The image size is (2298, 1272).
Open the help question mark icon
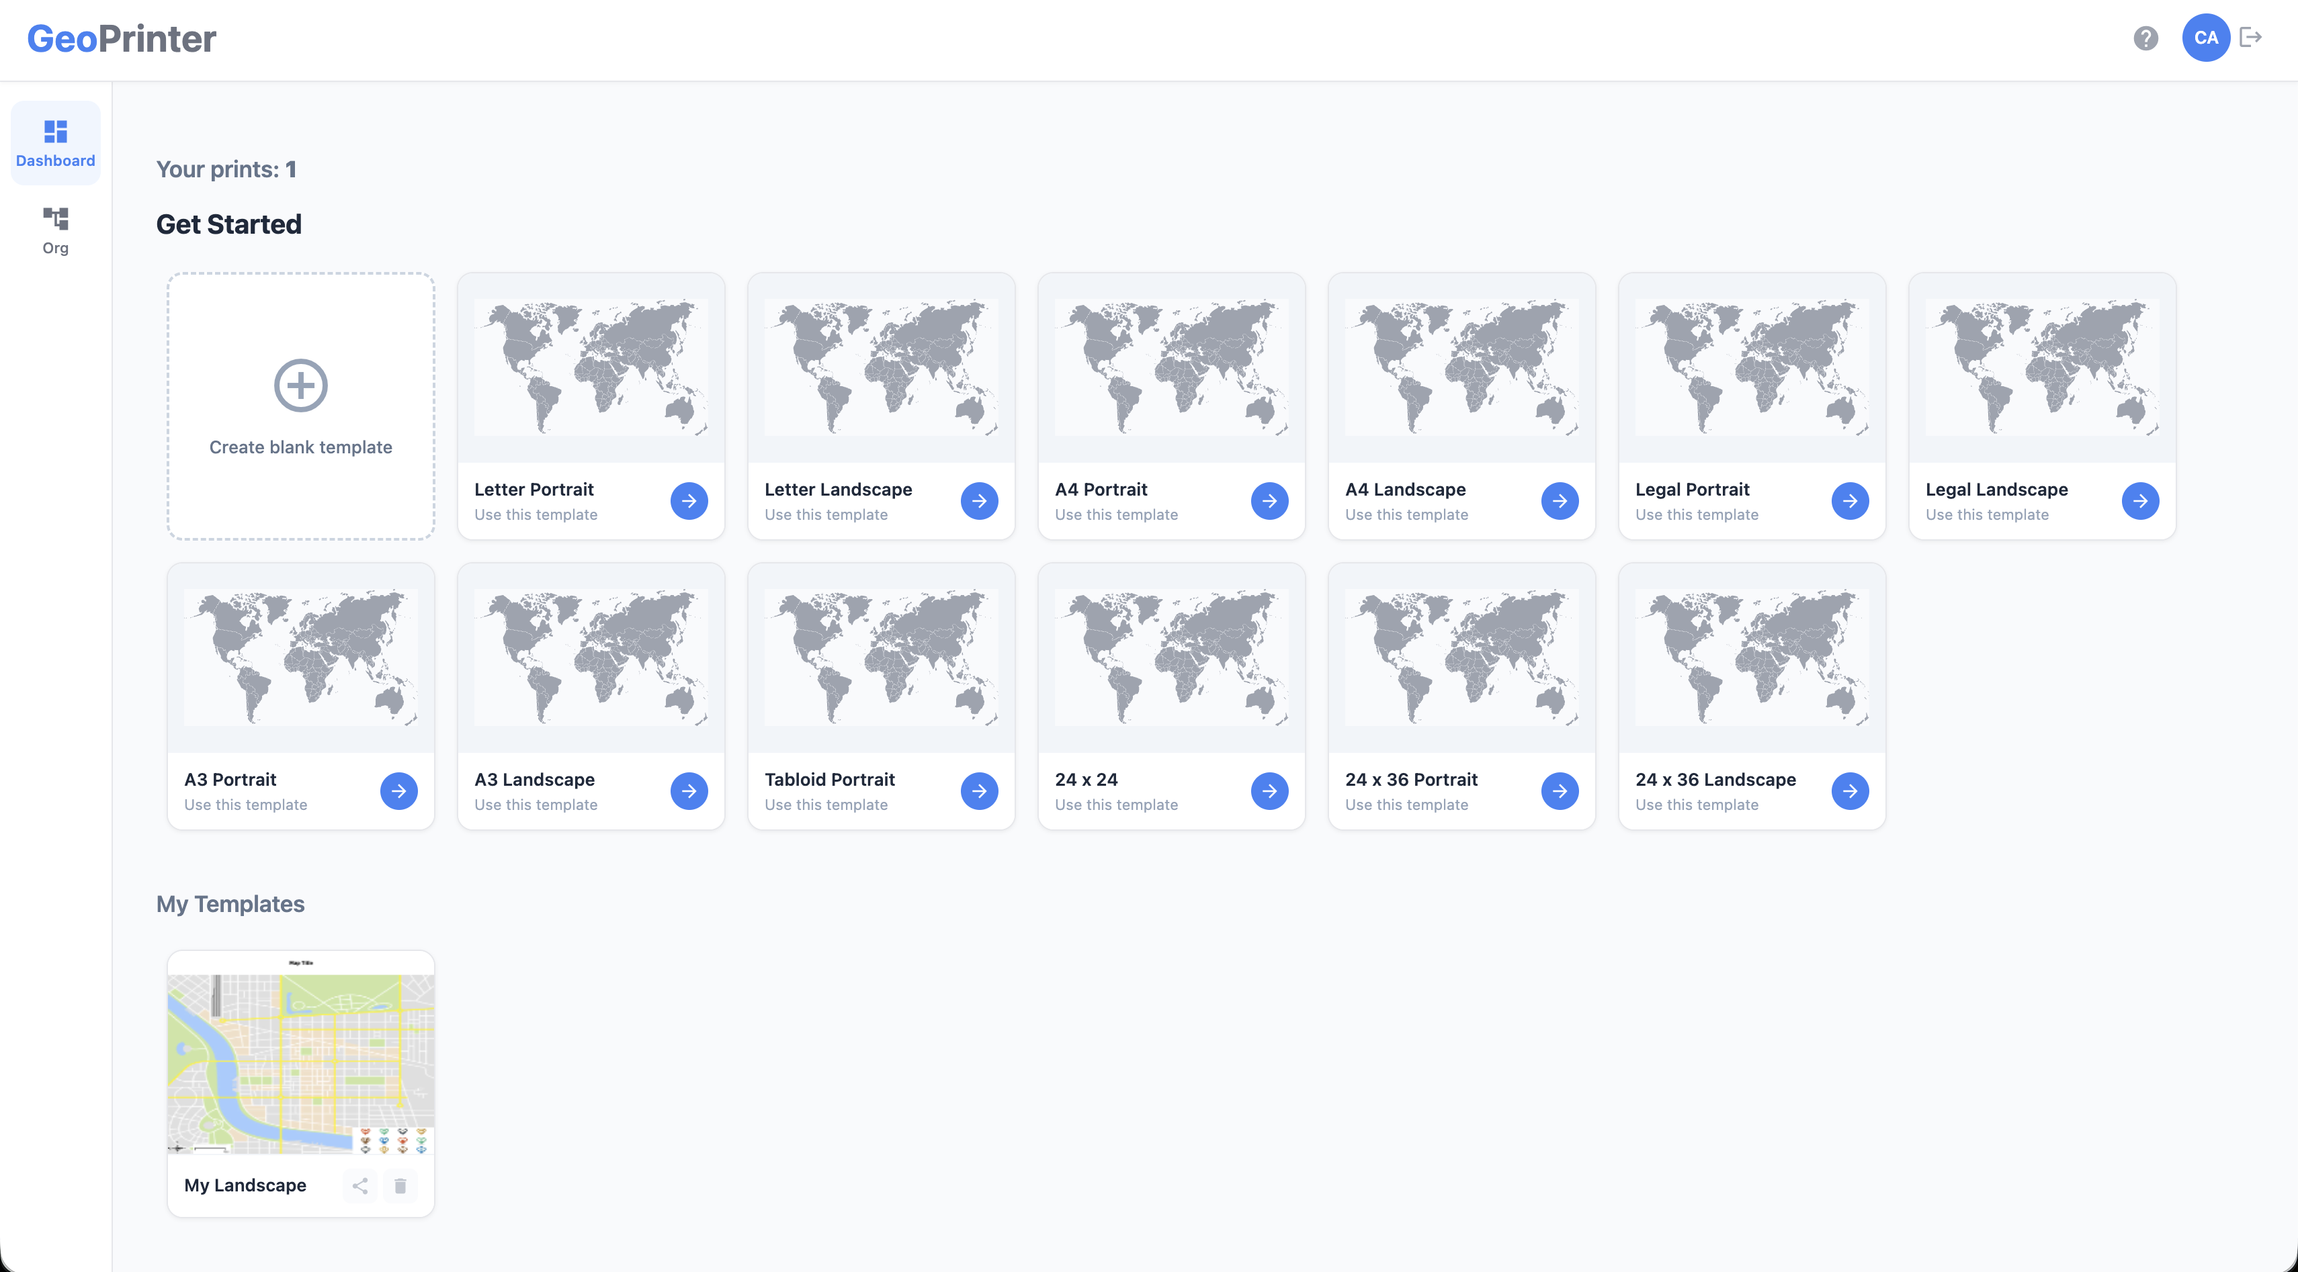tap(2145, 38)
